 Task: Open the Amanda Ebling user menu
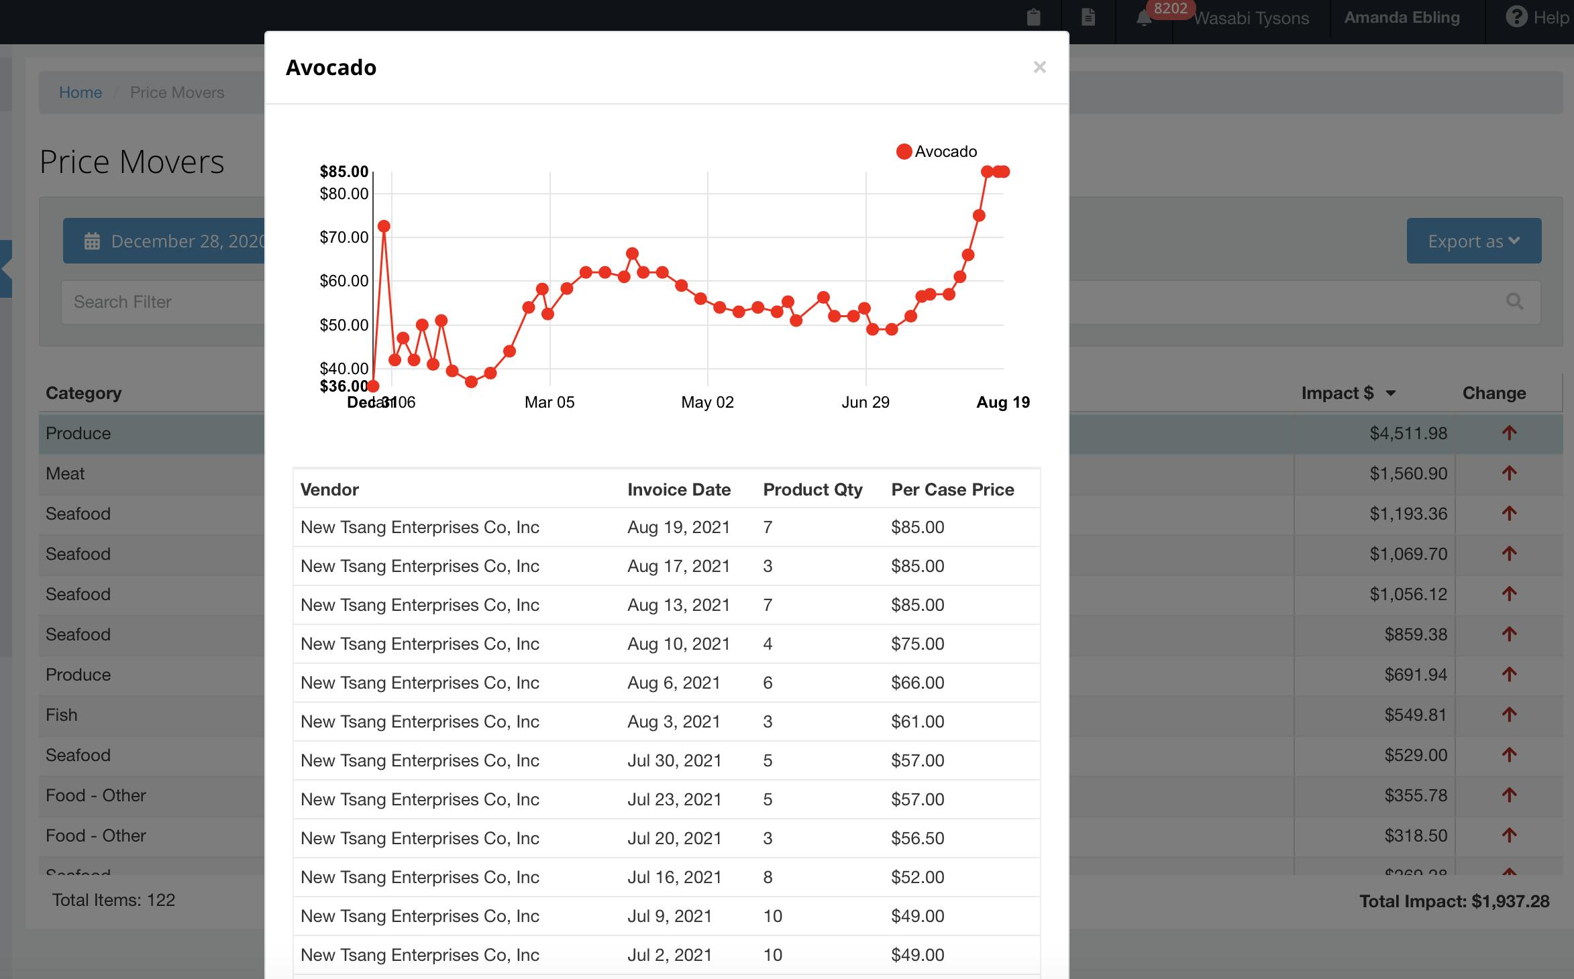click(x=1402, y=17)
